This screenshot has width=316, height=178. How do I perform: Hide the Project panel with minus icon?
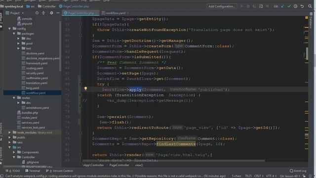(x=58, y=13)
